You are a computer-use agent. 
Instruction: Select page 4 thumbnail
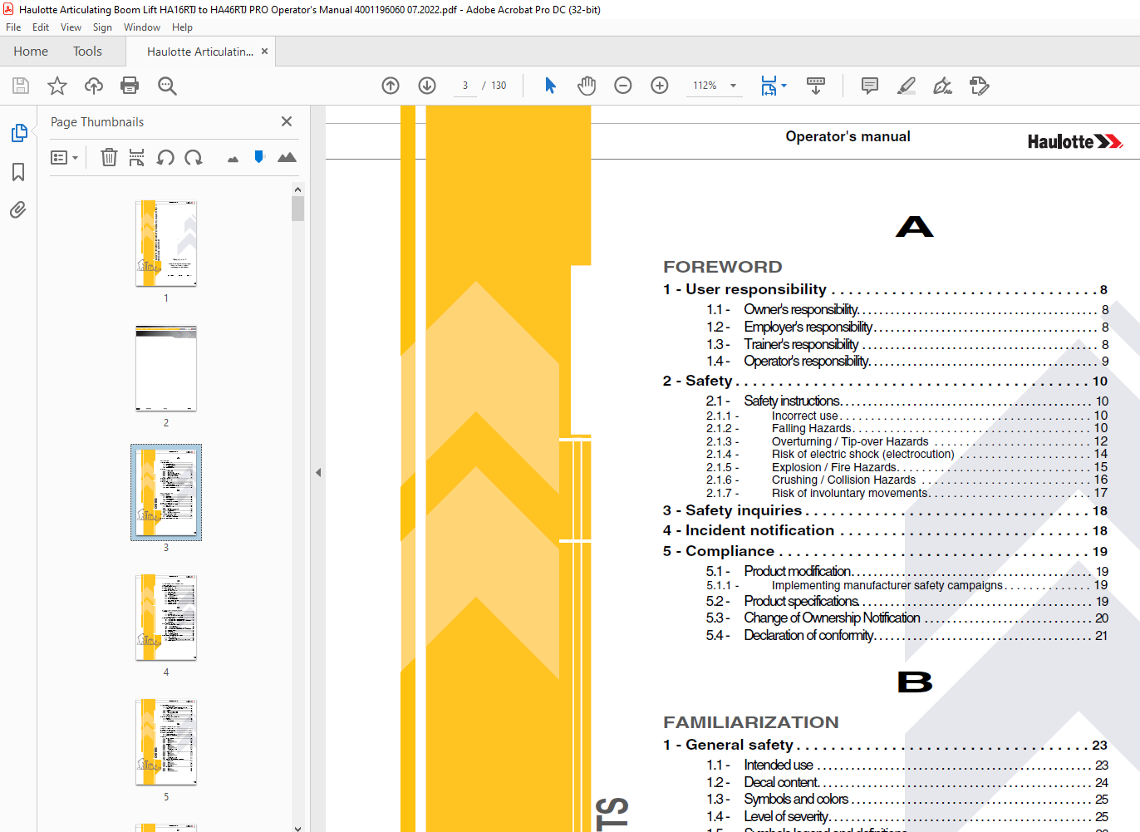pos(166,618)
